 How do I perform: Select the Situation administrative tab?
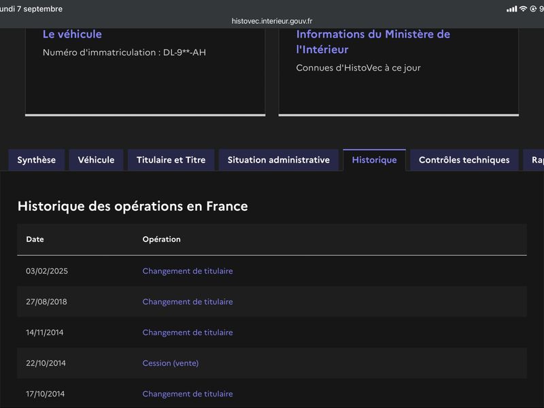click(x=279, y=160)
